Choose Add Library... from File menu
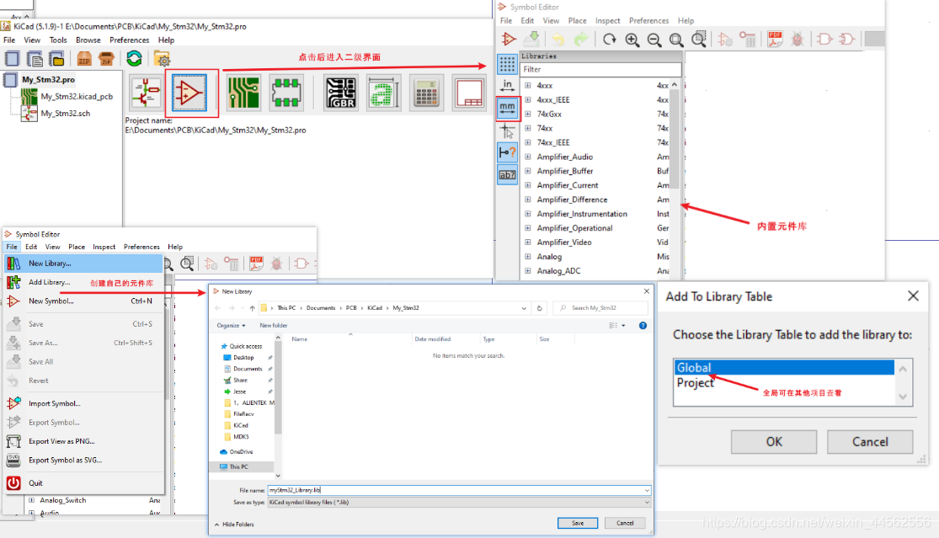The image size is (939, 538). tap(83, 282)
